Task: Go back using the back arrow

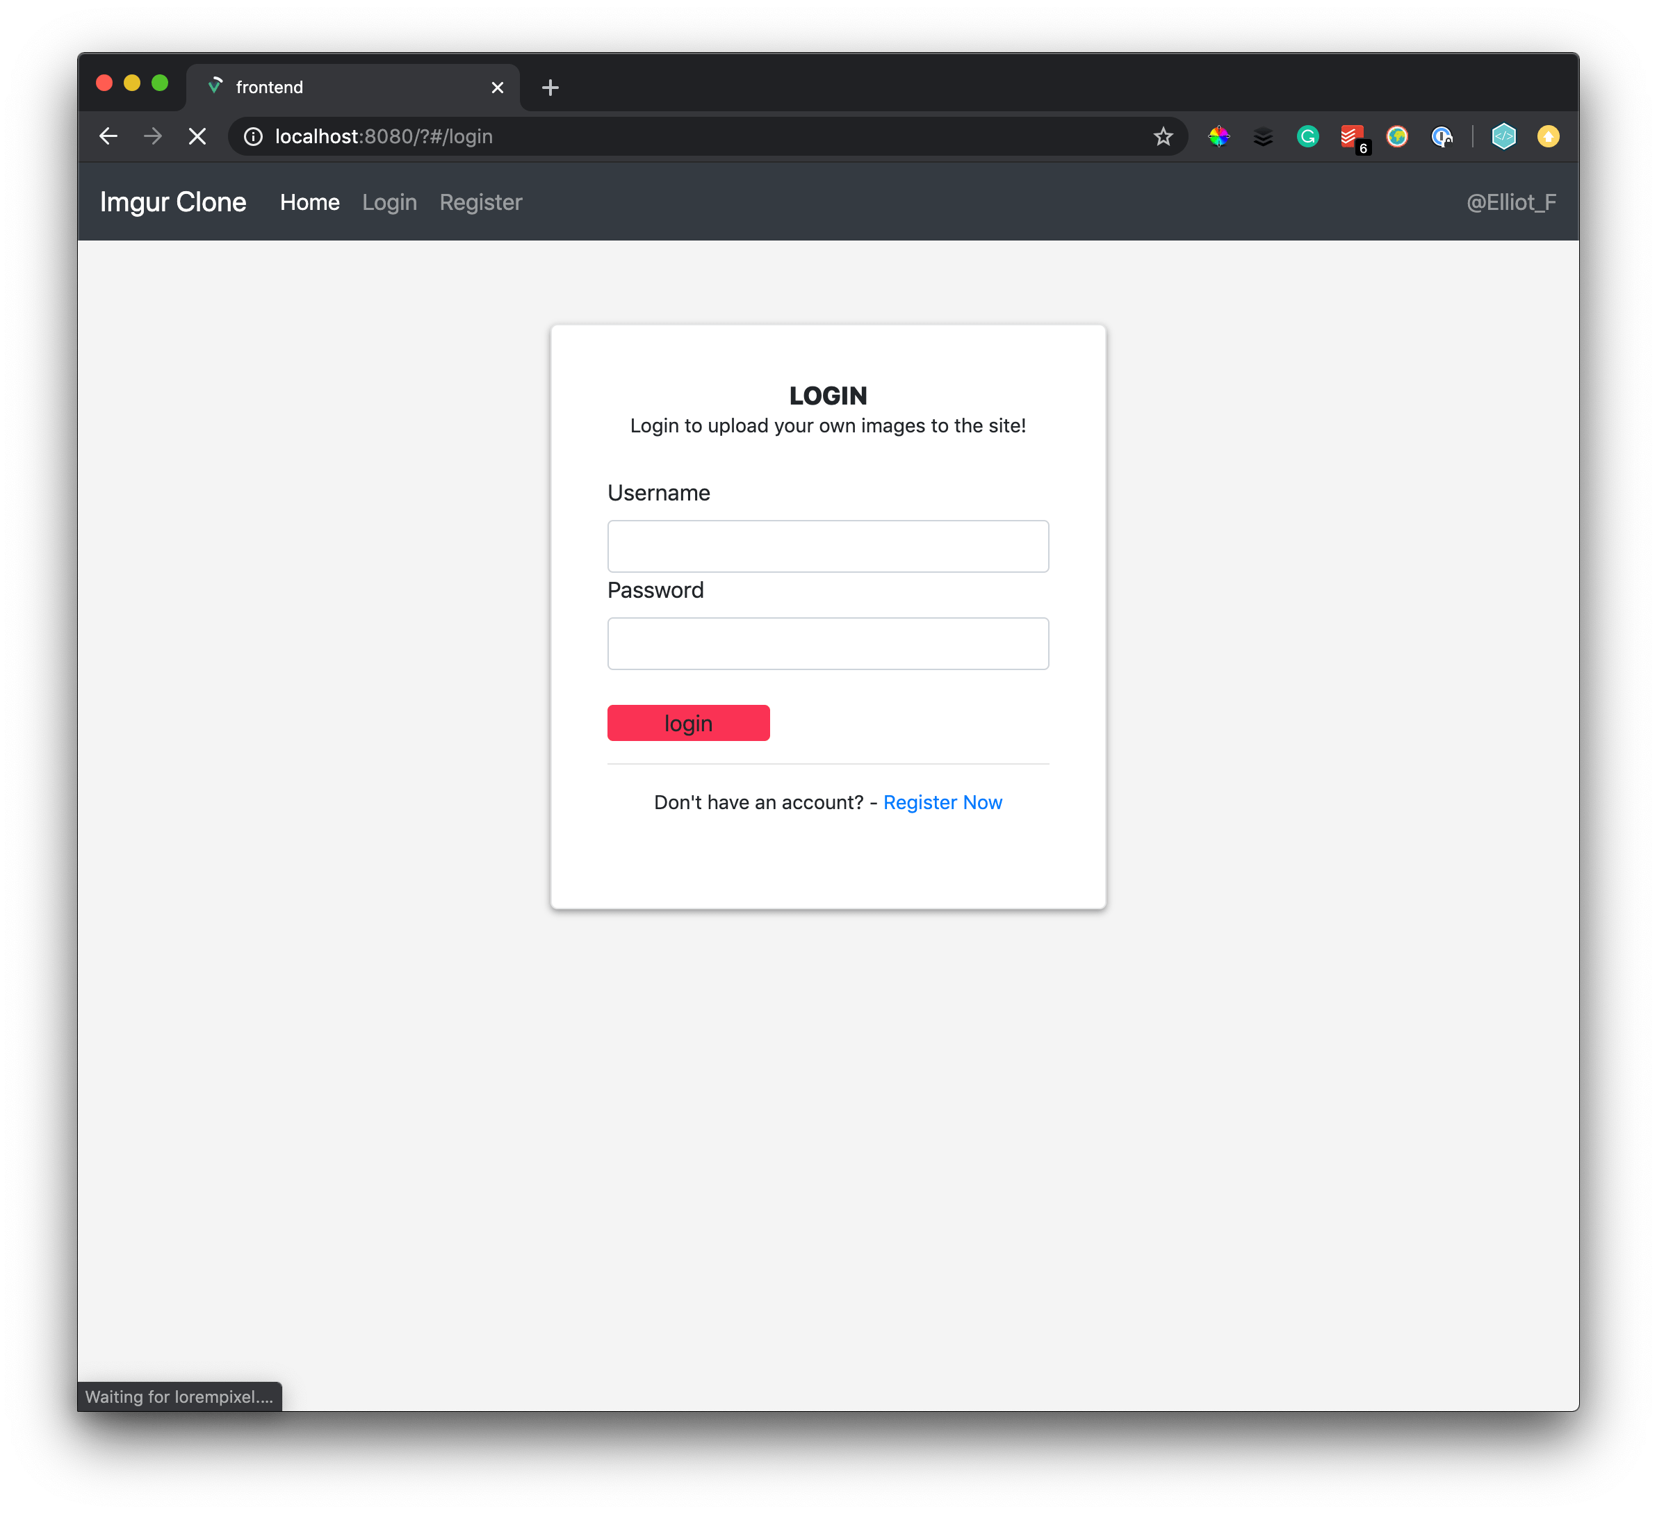Action: (108, 136)
